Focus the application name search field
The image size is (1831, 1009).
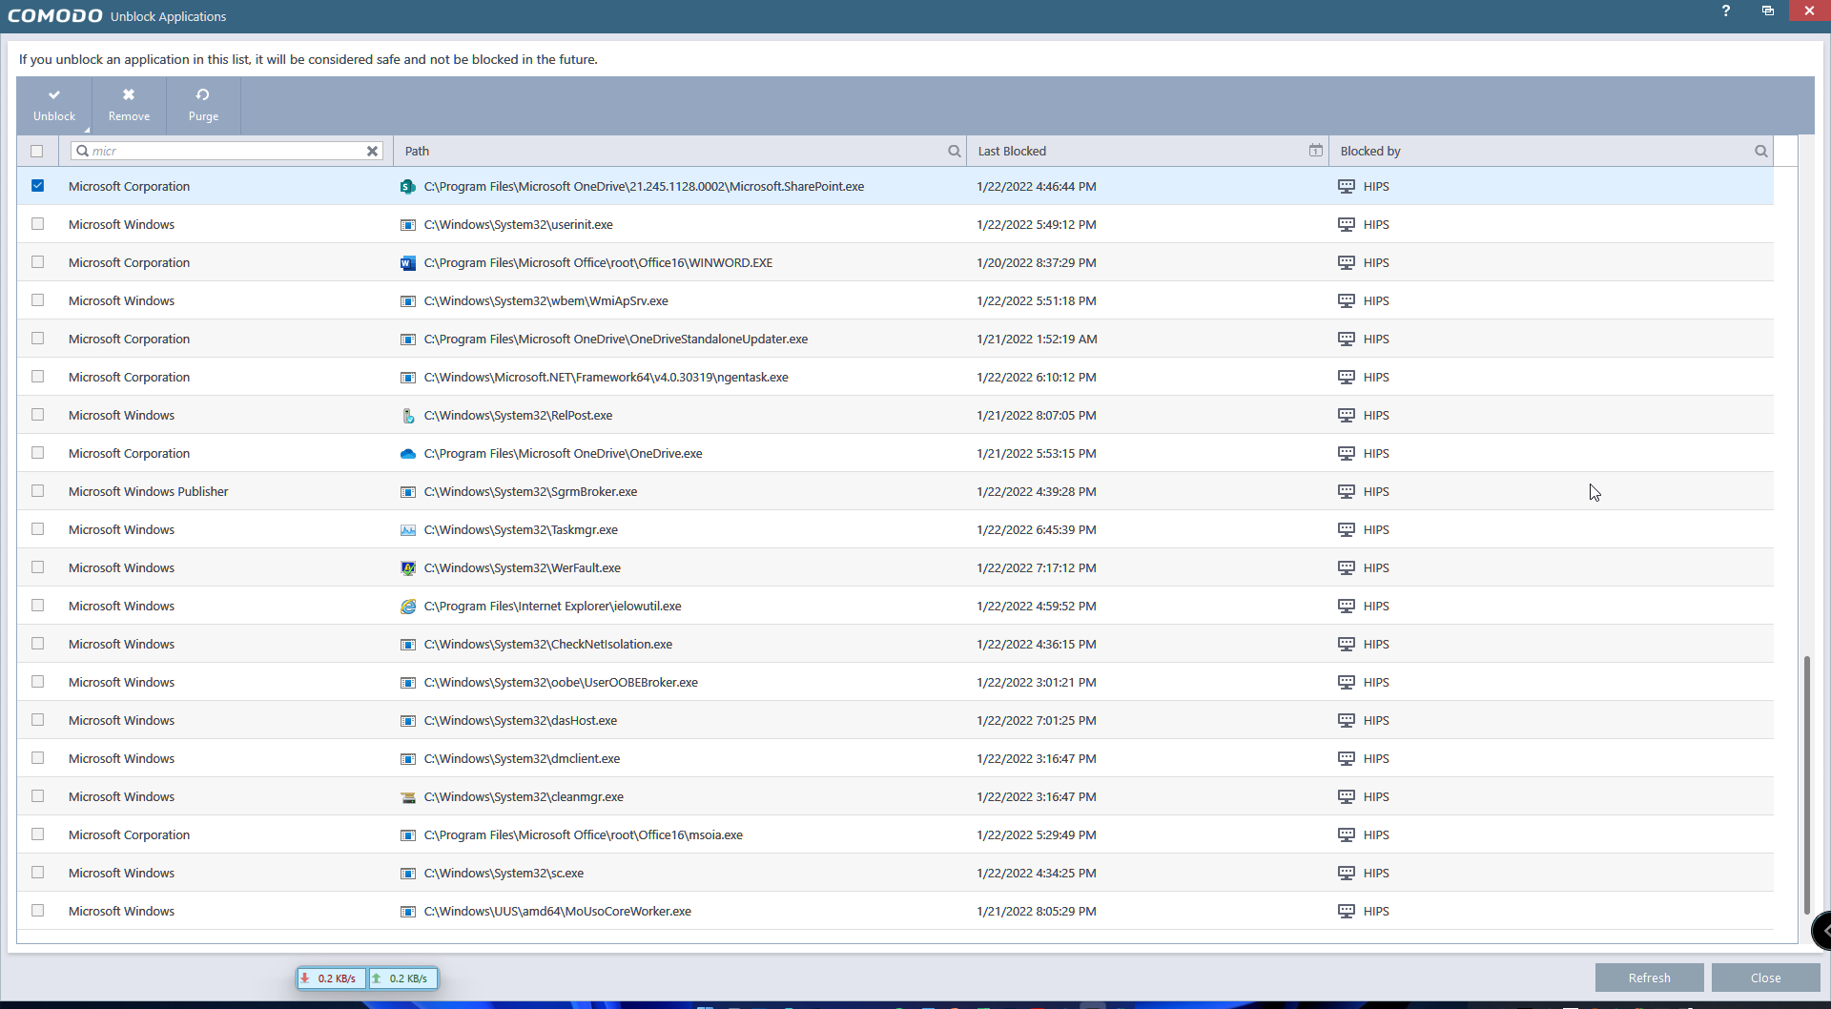227,151
